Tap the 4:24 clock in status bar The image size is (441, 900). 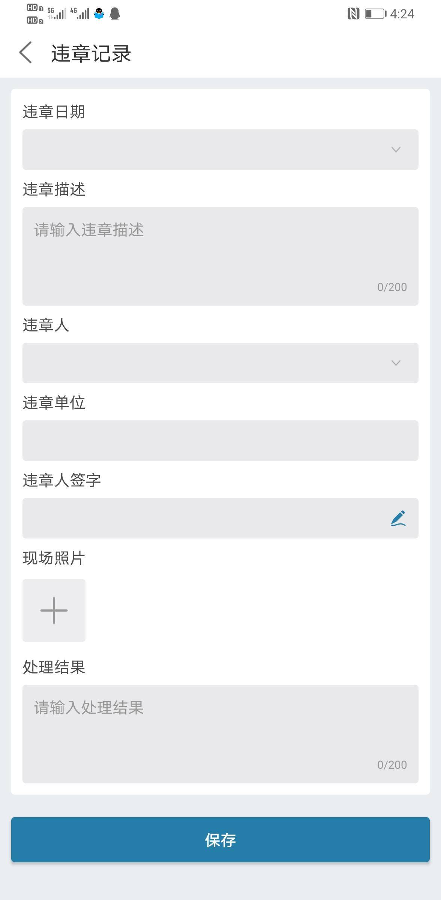402,14
